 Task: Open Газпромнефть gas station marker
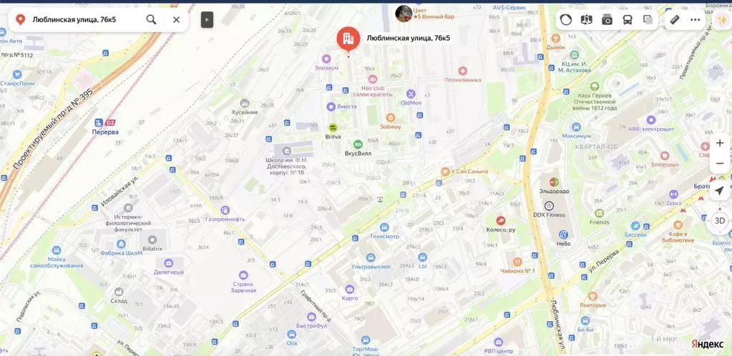tap(225, 210)
